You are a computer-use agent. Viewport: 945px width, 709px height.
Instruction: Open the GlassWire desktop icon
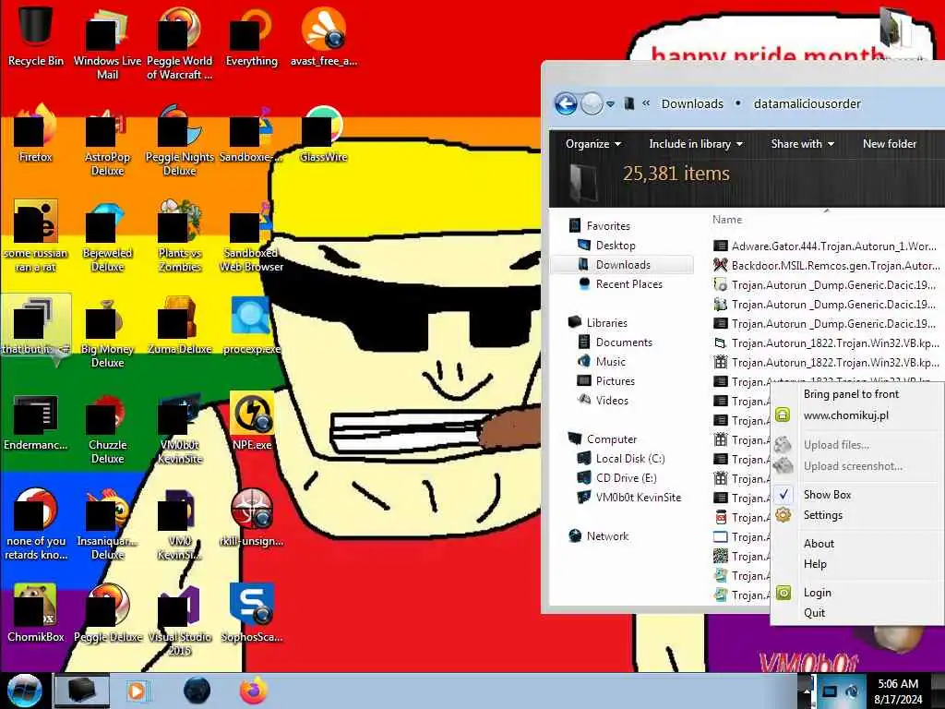pos(324,134)
